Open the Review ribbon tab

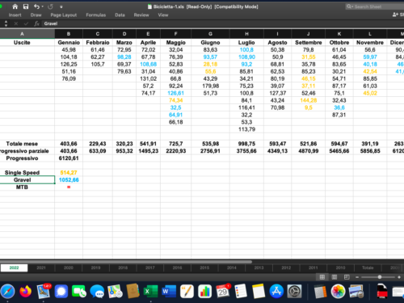tap(141, 15)
